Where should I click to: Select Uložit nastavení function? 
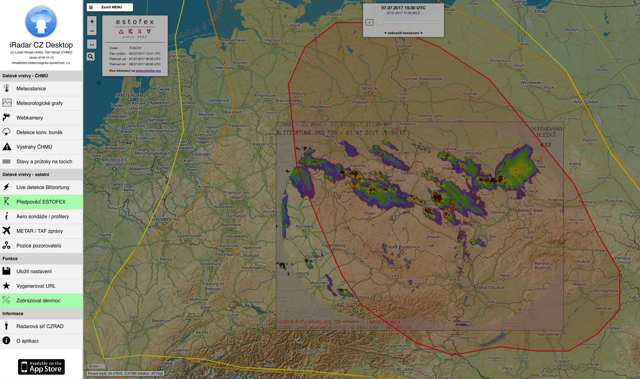coord(41,271)
